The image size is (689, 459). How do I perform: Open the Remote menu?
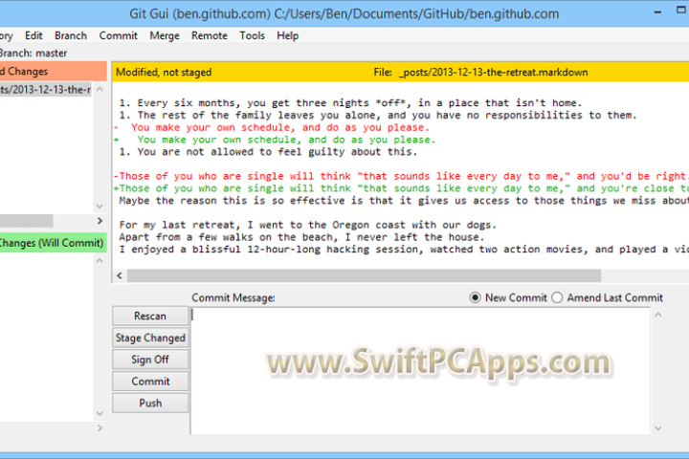click(210, 35)
